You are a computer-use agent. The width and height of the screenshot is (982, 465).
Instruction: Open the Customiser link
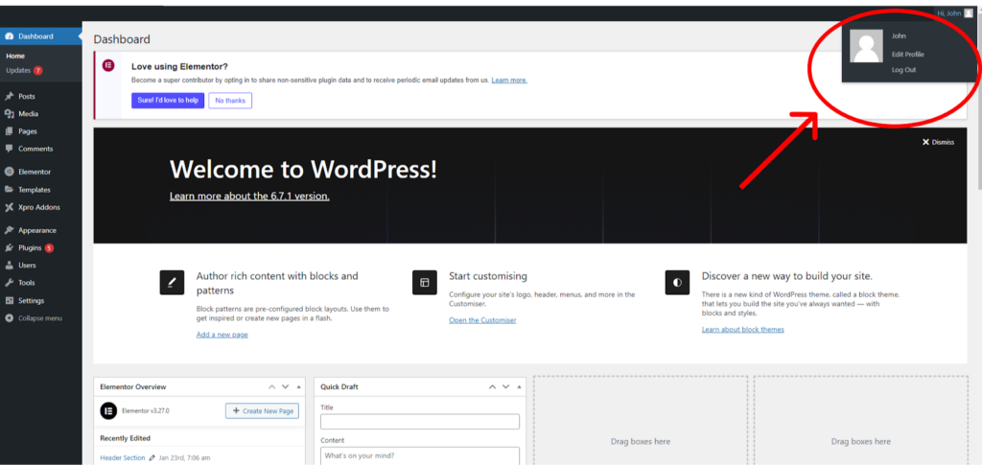[482, 320]
